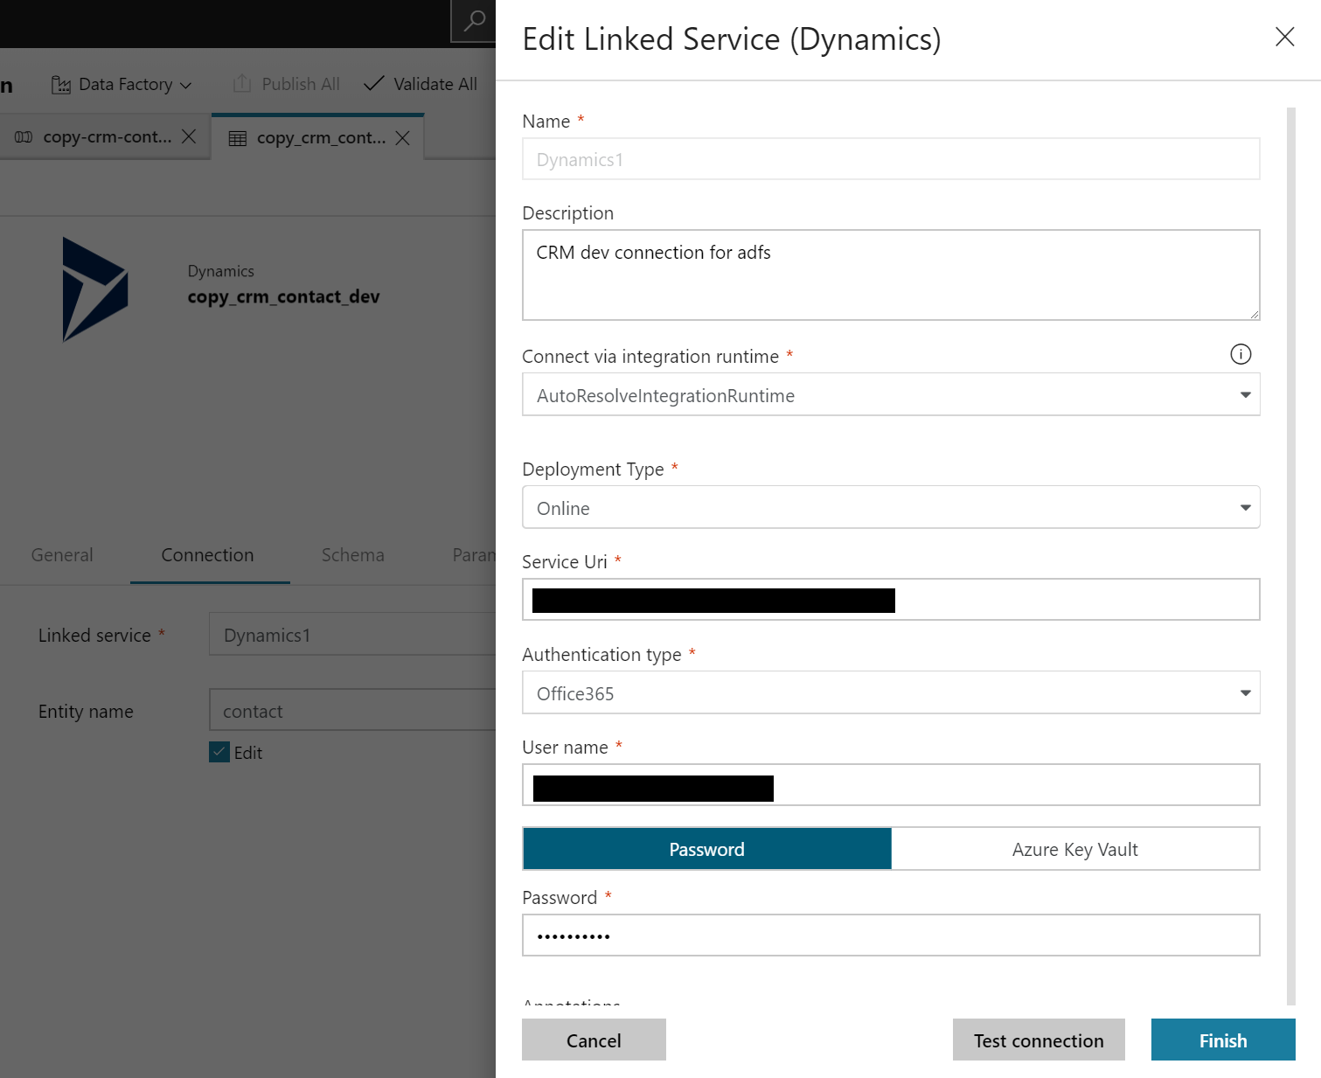Select Password credential option

click(706, 849)
